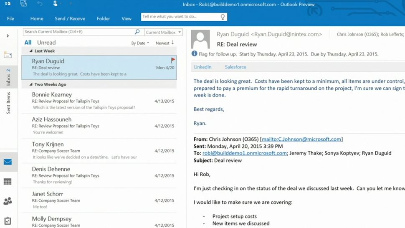Open Calendar view from navigation bar
The width and height of the screenshot is (405, 228).
tap(8, 182)
